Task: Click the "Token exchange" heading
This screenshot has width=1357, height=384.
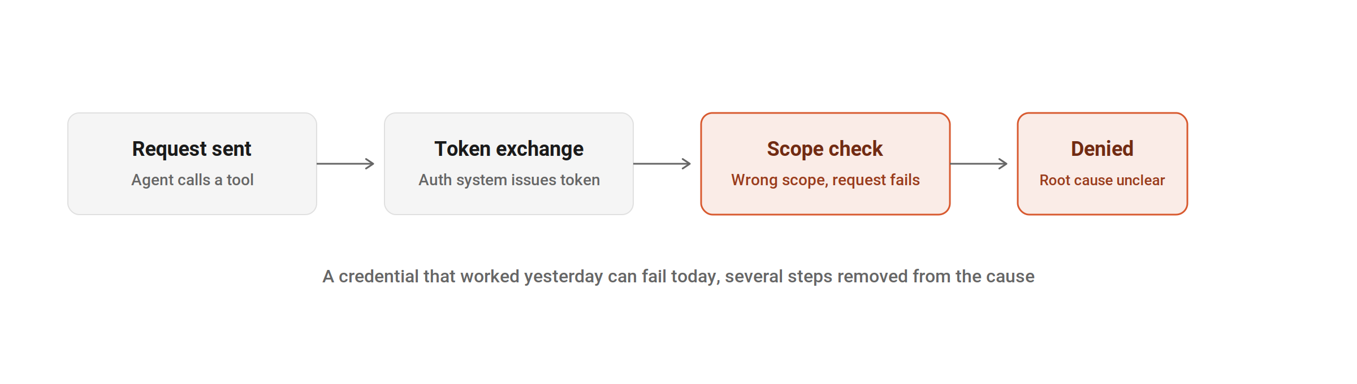Action: [x=509, y=149]
